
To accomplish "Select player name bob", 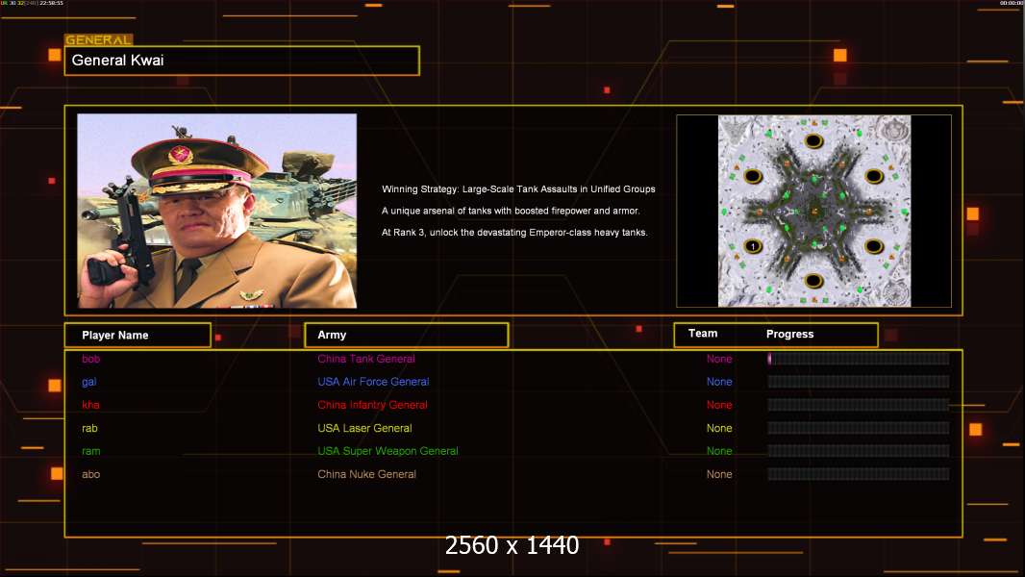I will coord(90,359).
